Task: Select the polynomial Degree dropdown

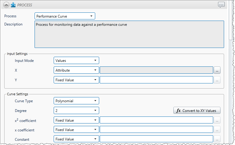Action: point(76,110)
